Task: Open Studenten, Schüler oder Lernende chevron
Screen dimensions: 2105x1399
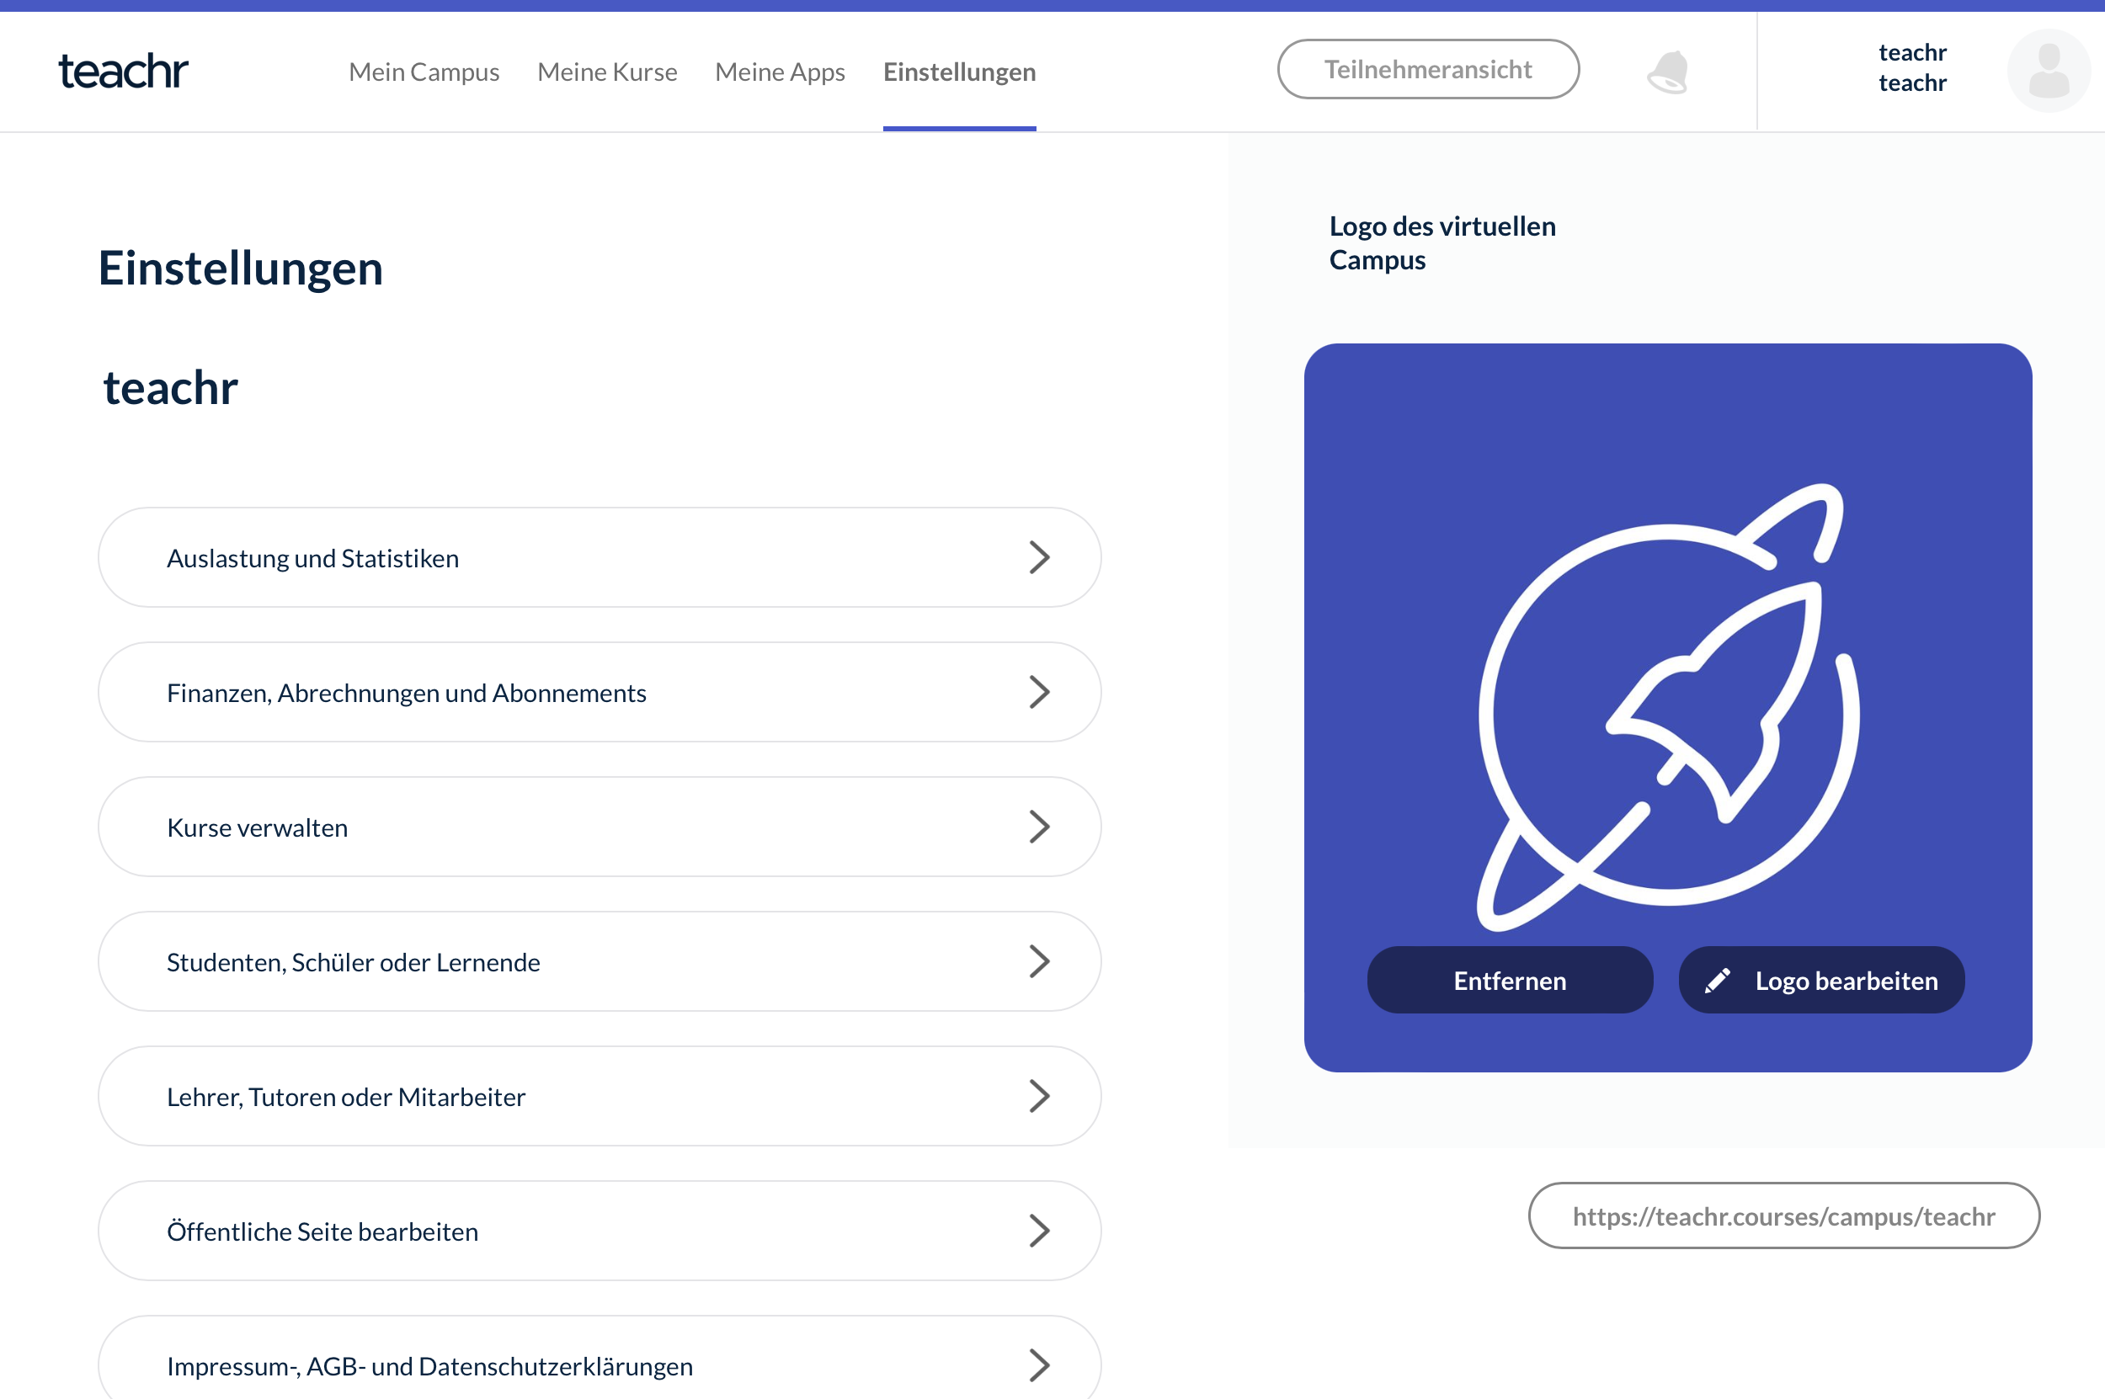Action: pos(1039,962)
